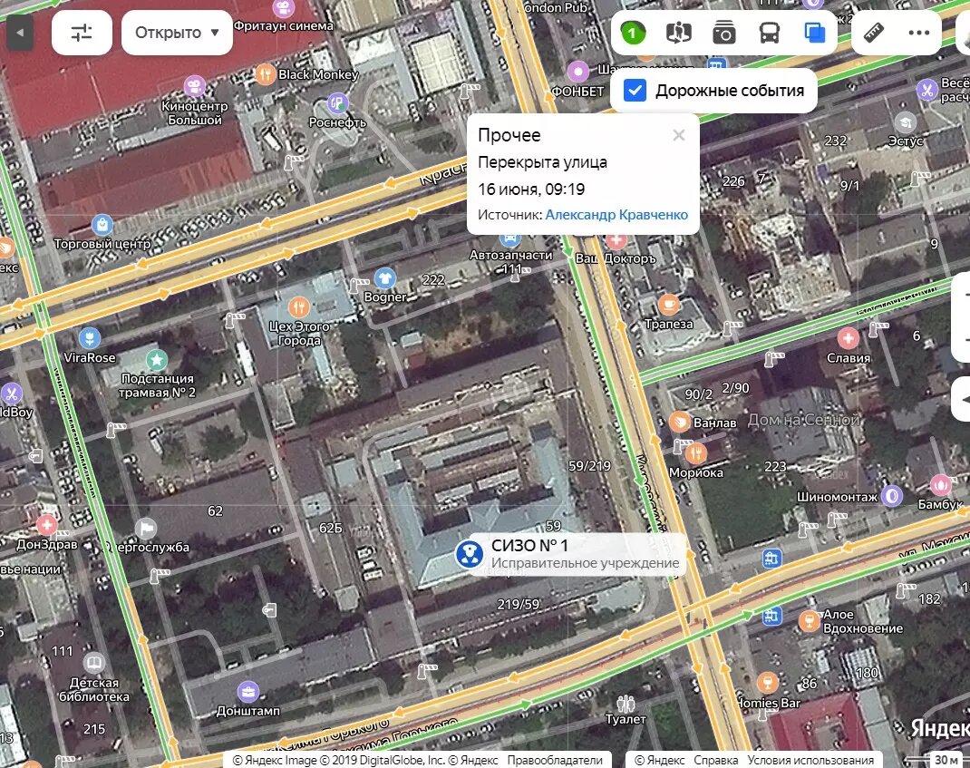Select the ruler measurement tool
Image resolution: width=970 pixels, height=768 pixels.
point(874,33)
